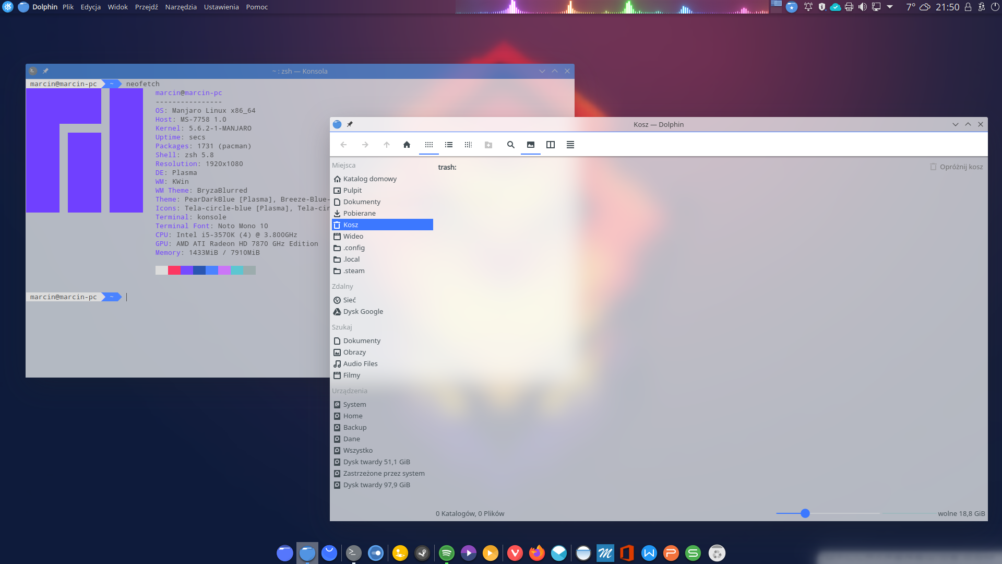Click the KDE launcher icon in top panel
Viewport: 1002px width, 564px height.
click(8, 7)
